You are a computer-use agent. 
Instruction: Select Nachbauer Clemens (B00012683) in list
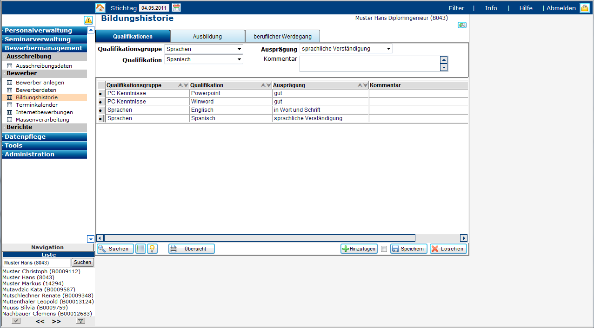47,314
